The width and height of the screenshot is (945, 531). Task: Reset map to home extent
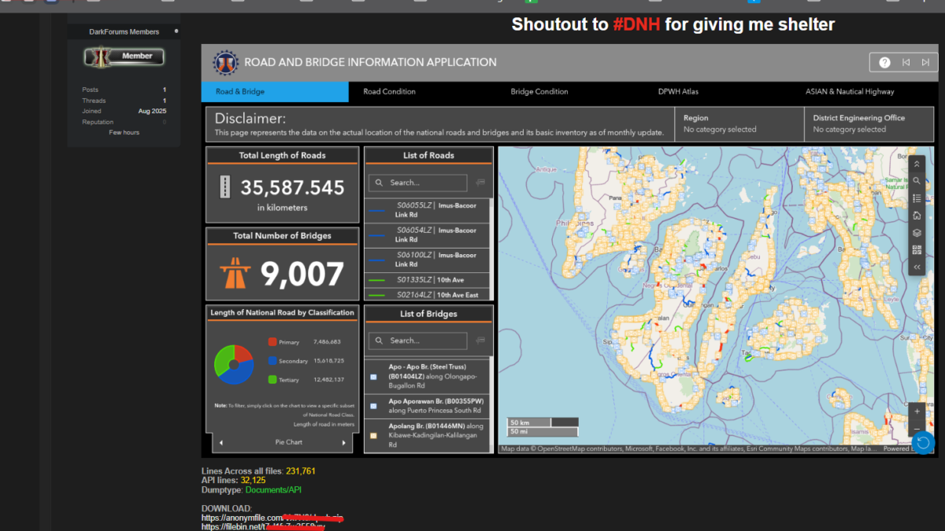(x=917, y=216)
